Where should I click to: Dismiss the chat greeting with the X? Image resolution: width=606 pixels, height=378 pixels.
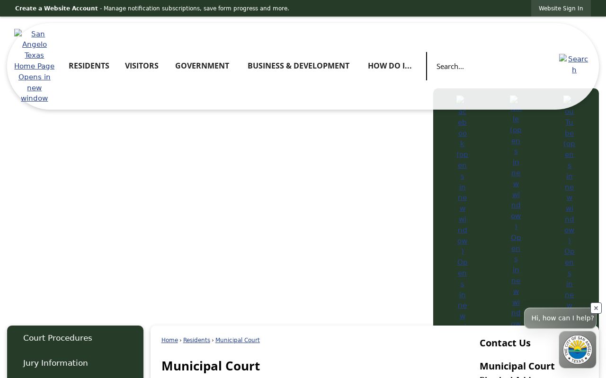click(596, 308)
